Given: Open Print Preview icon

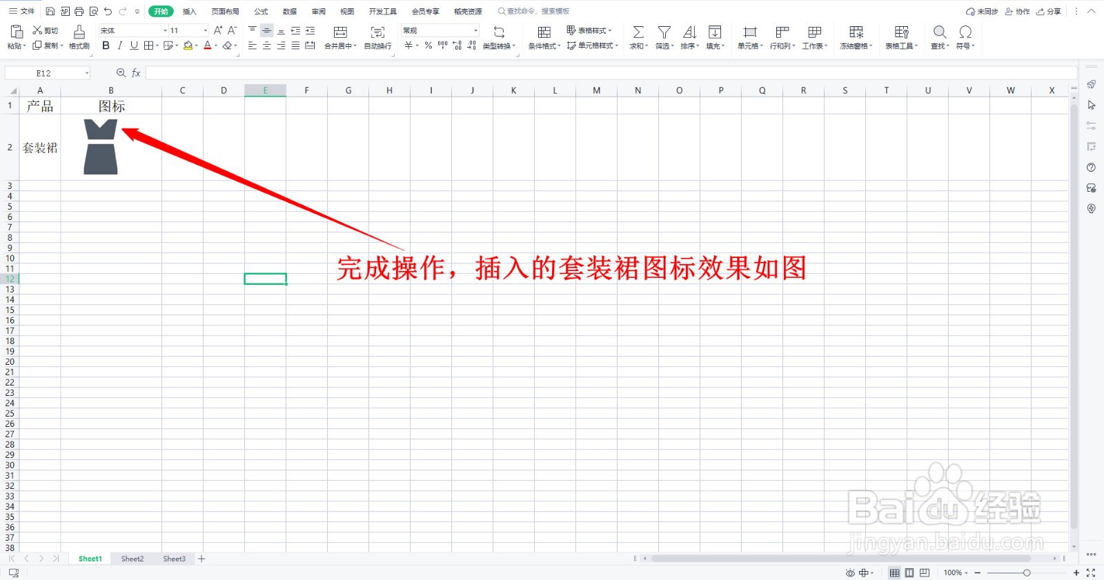Looking at the screenshot, I should point(94,12).
